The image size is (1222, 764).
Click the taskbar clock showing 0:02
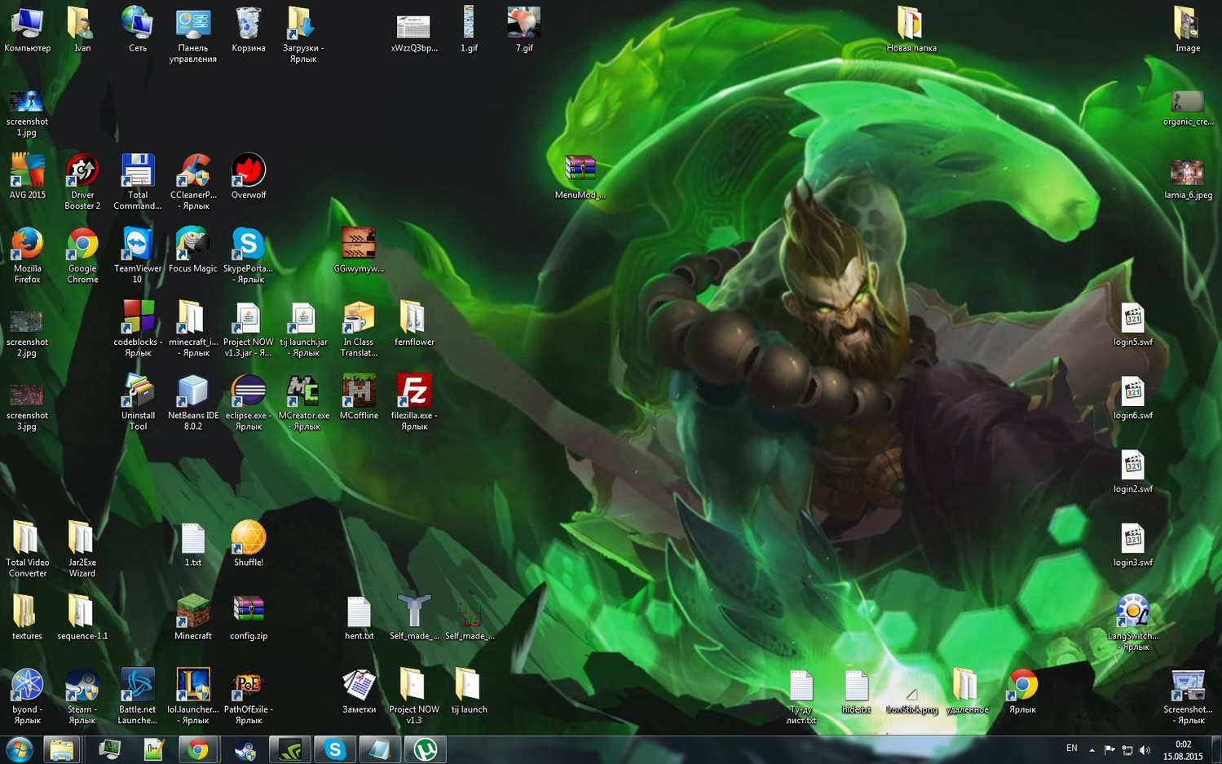point(1184,750)
